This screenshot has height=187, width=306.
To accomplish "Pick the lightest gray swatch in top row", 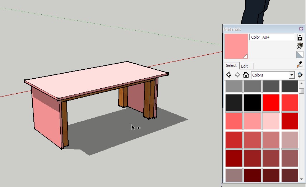I will [x=233, y=87].
